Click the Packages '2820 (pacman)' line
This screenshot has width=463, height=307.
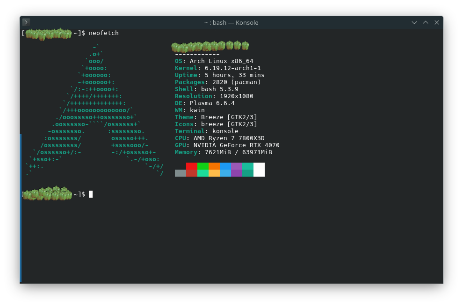point(218,82)
